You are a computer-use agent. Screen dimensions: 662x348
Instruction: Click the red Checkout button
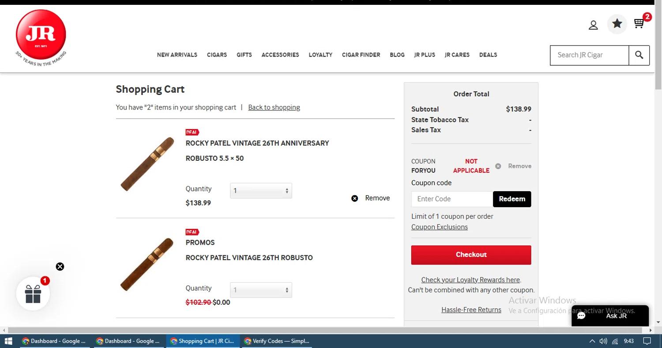coord(471,255)
